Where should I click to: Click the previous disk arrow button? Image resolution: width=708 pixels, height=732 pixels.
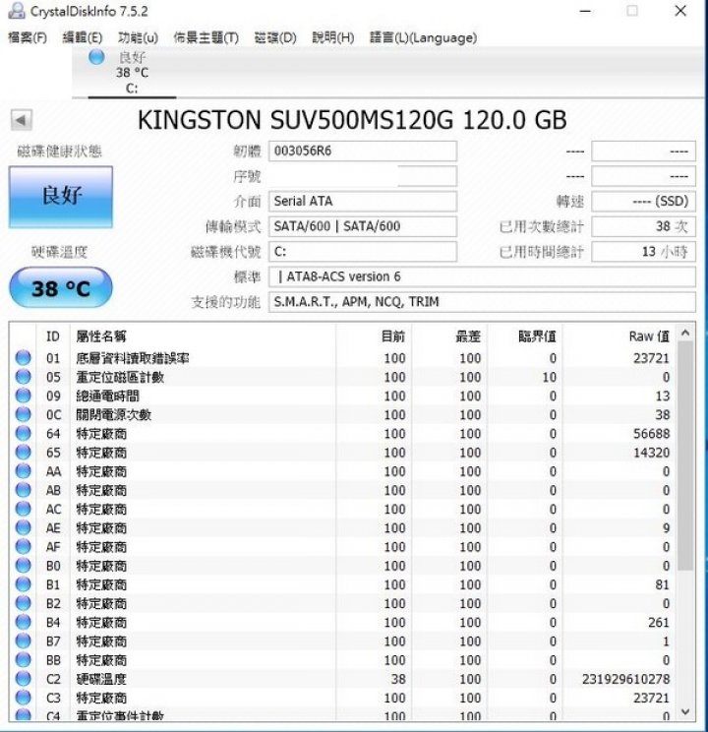pos(22,120)
